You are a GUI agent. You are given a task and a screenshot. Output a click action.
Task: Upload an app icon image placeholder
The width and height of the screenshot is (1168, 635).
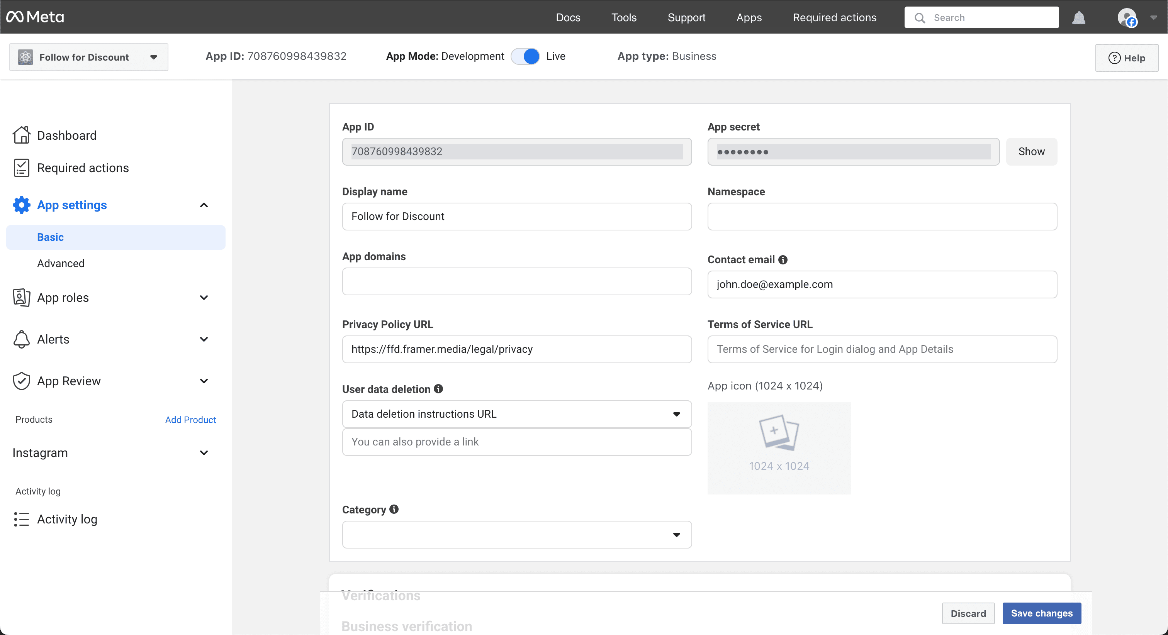pos(779,448)
